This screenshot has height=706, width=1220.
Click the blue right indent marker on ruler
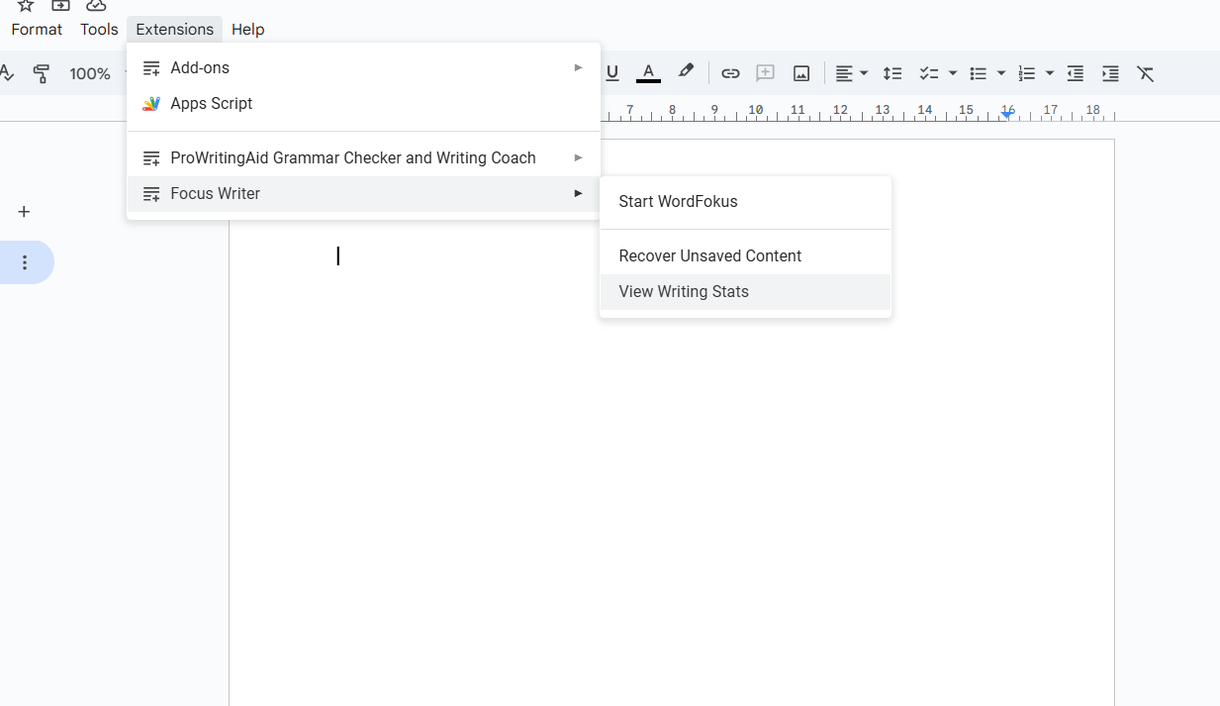coord(1006,115)
